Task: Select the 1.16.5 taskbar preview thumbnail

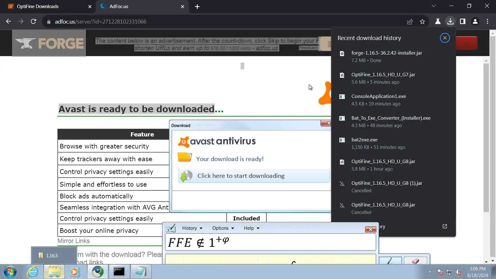Action: [54, 255]
